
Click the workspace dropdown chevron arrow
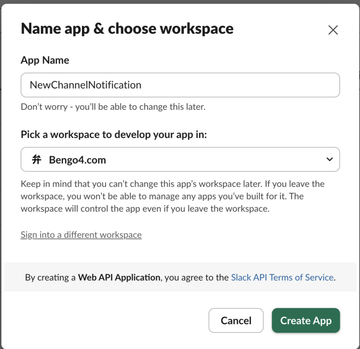pos(329,159)
